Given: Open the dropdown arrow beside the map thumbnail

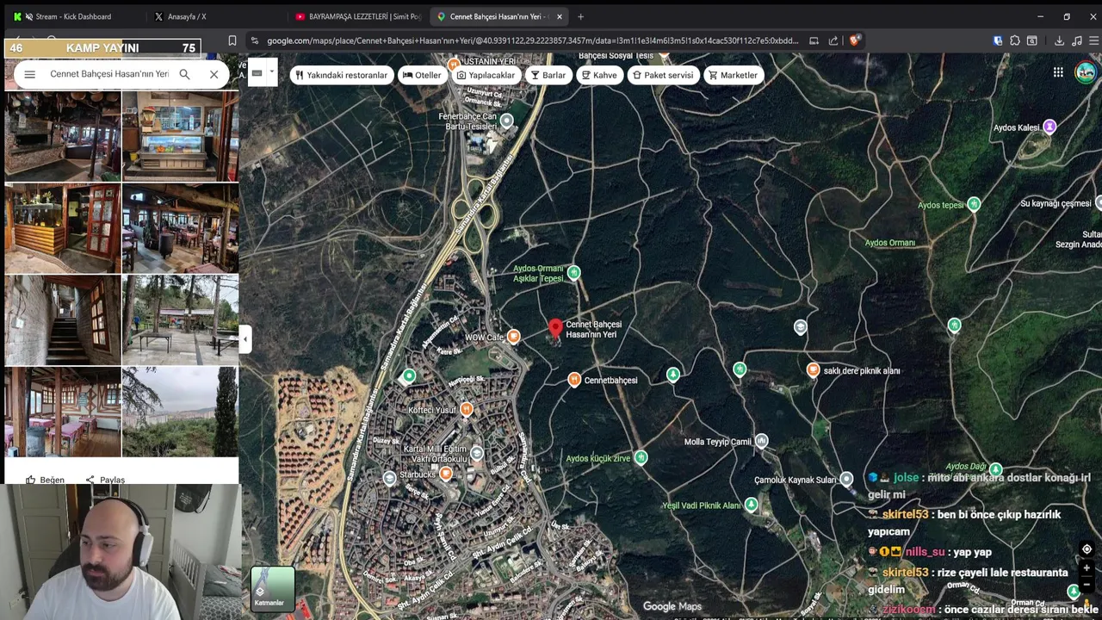Looking at the screenshot, I should [x=271, y=72].
